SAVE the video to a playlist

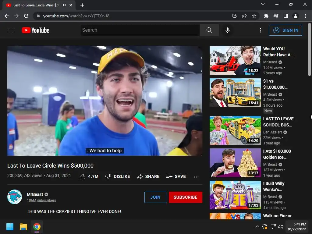pyautogui.click(x=176, y=176)
